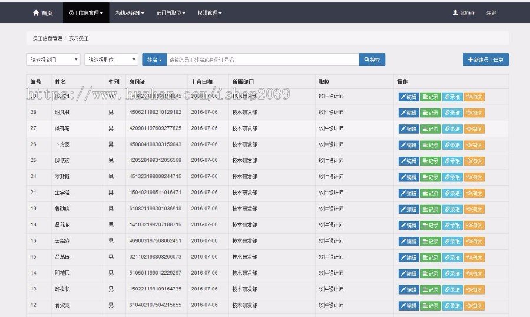Image resolution: width=530 pixels, height=317 pixels.
Task: Edit employee number 15
Action: (x=409, y=257)
